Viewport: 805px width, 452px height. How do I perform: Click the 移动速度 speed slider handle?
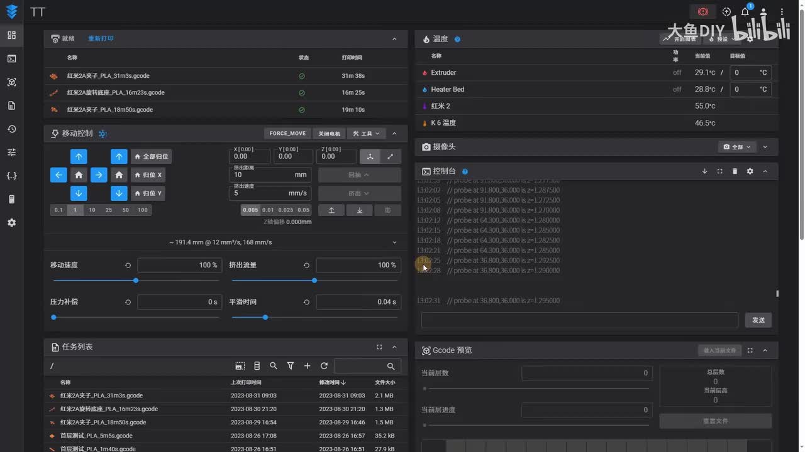136,281
